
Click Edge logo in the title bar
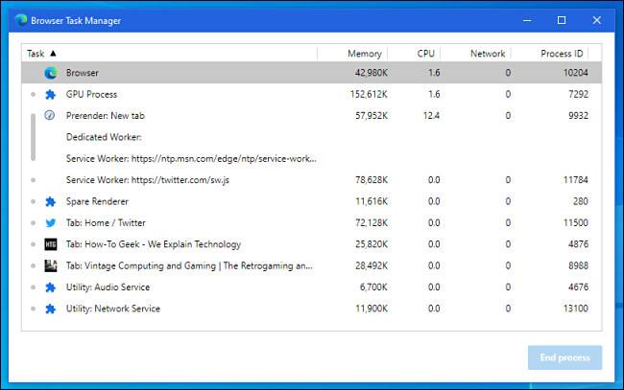click(x=21, y=20)
